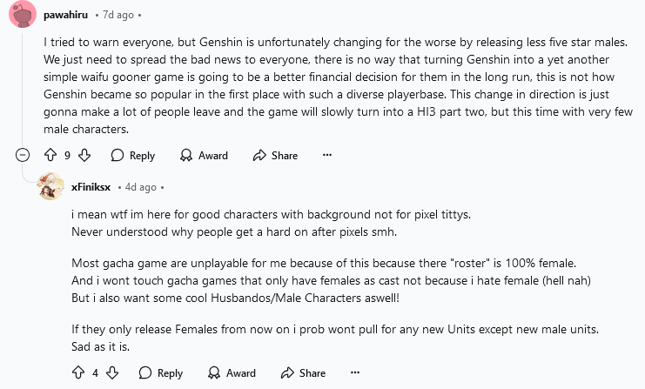645x389 pixels.
Task: Downvote xFiniksx's reply
Action: point(111,372)
